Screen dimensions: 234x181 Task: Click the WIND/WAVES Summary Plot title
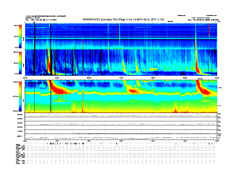(123, 20)
